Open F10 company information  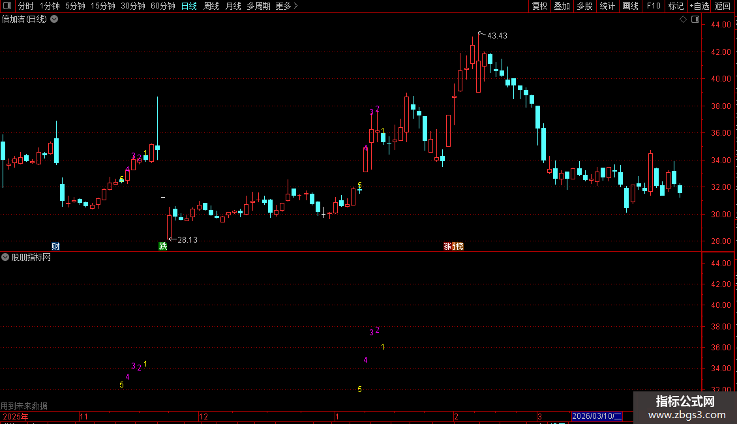click(654, 6)
